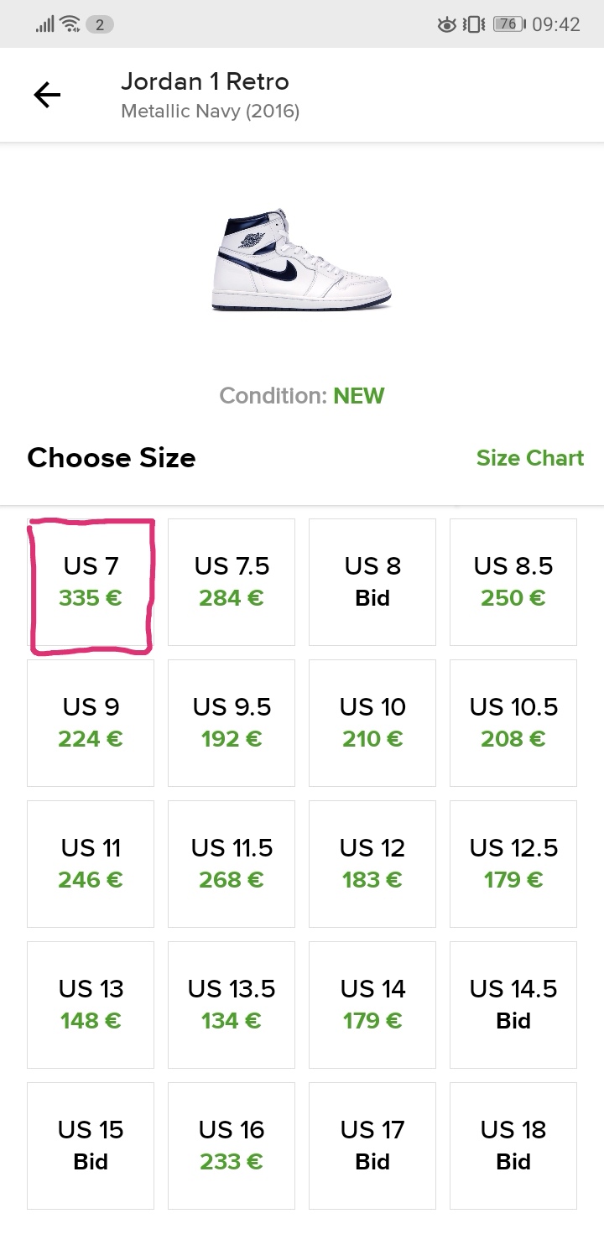The width and height of the screenshot is (604, 1255).
Task: Tap the Wi-Fi status icon
Action: (x=70, y=24)
